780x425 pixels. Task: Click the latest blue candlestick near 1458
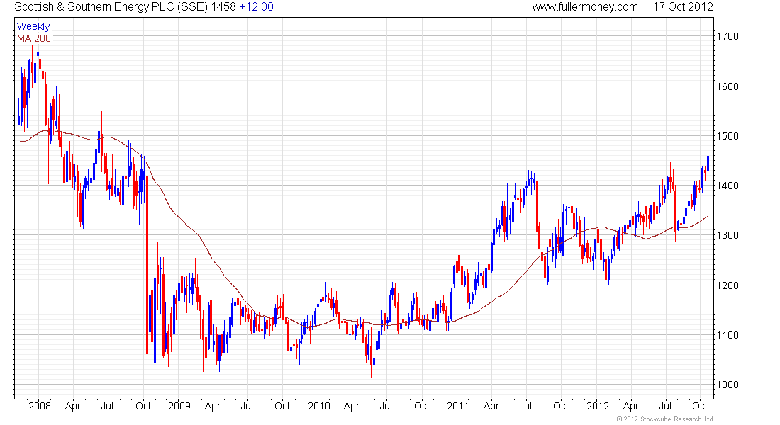point(708,164)
